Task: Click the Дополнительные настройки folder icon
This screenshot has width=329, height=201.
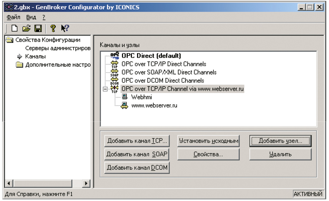Action: click(x=20, y=65)
